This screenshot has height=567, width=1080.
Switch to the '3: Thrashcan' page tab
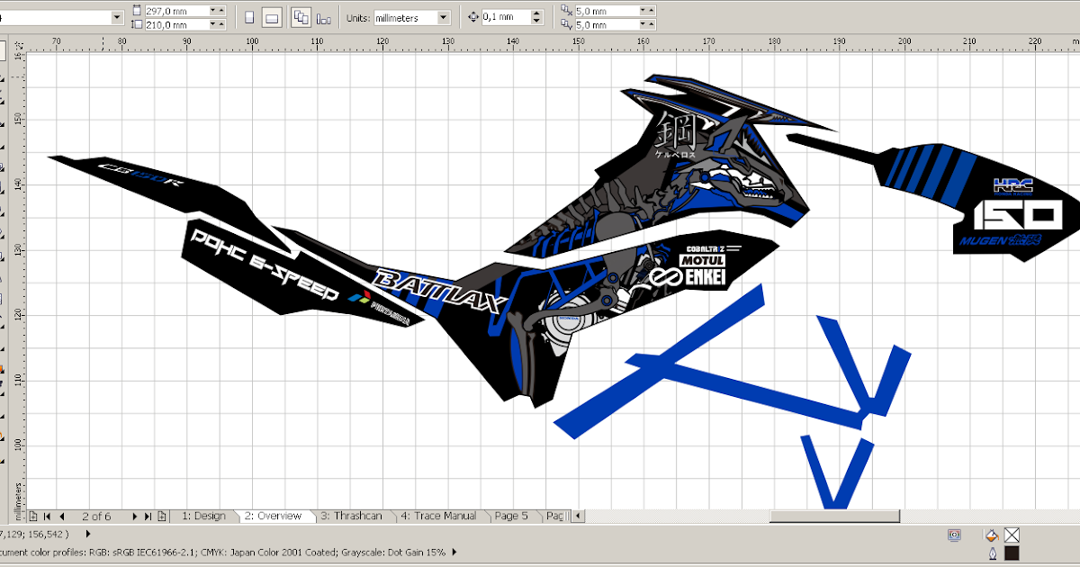[x=351, y=516]
